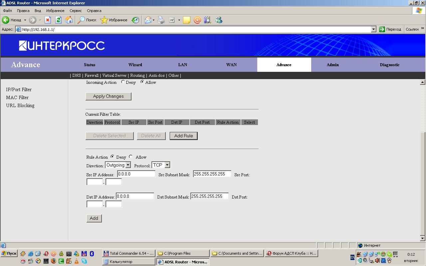Select Deny for Rule Action
The height and width of the screenshot is (266, 426).
point(112,157)
